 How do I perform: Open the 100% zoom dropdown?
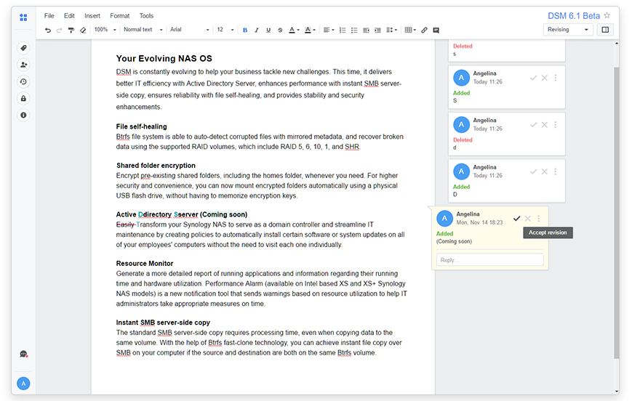point(105,29)
